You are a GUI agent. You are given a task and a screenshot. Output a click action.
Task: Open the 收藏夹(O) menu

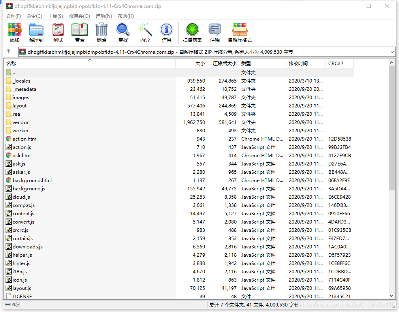tap(79, 16)
